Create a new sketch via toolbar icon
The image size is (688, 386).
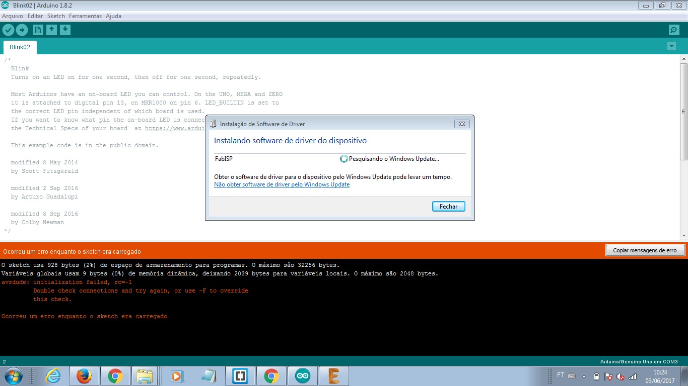coord(38,30)
